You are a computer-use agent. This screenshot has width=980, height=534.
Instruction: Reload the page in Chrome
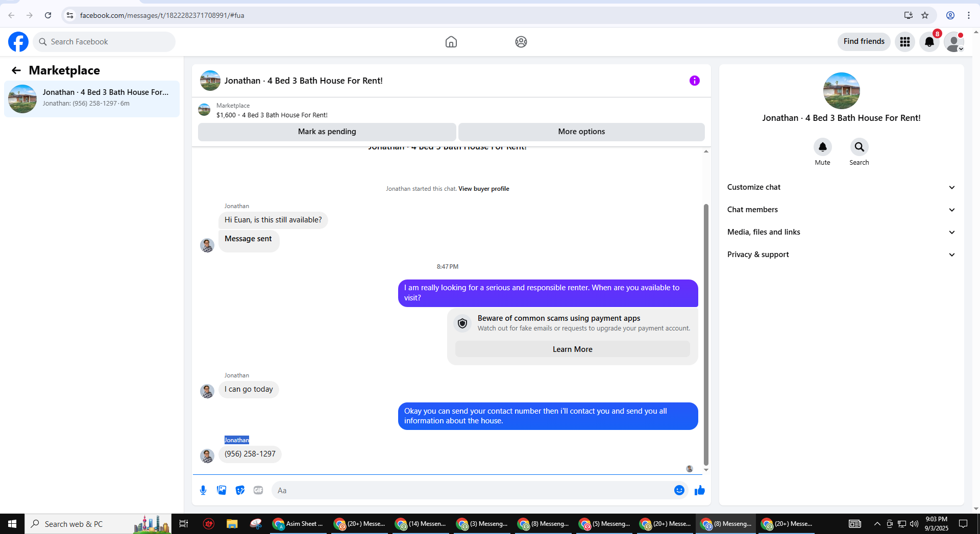click(48, 15)
